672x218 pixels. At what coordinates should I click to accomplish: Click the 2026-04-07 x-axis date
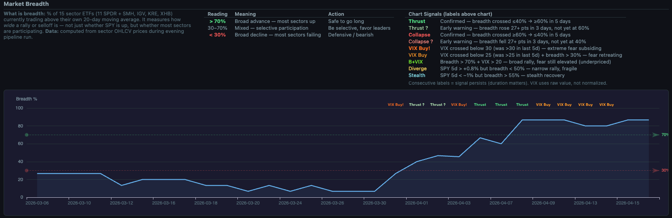tap(501, 203)
